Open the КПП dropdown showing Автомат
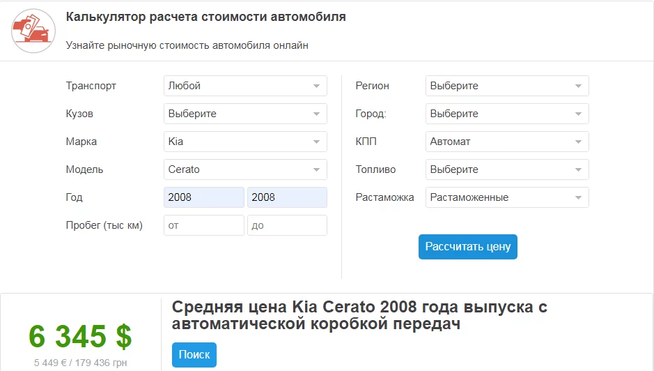 (x=507, y=142)
